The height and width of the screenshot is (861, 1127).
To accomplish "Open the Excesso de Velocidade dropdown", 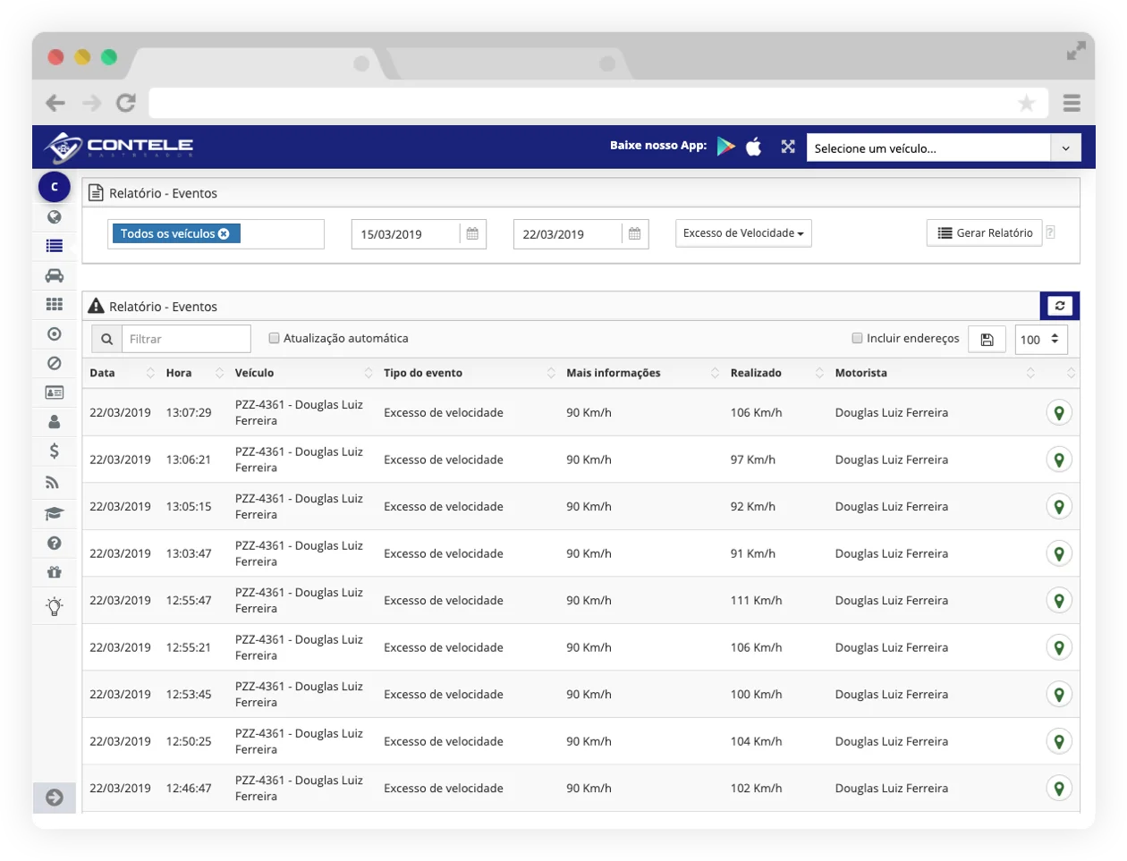I will (743, 233).
